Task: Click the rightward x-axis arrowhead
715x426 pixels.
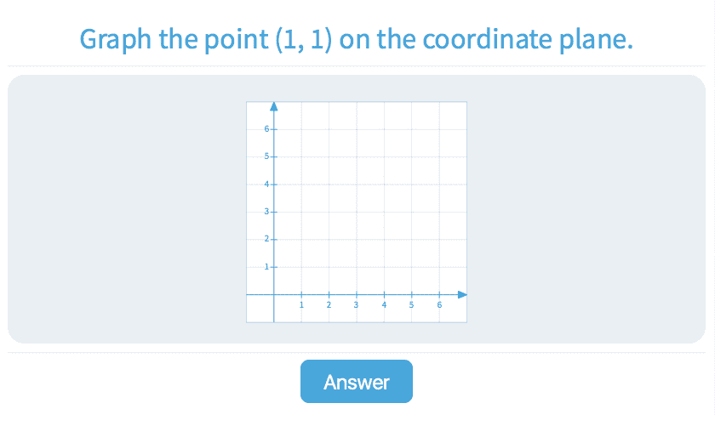Action: [462, 295]
